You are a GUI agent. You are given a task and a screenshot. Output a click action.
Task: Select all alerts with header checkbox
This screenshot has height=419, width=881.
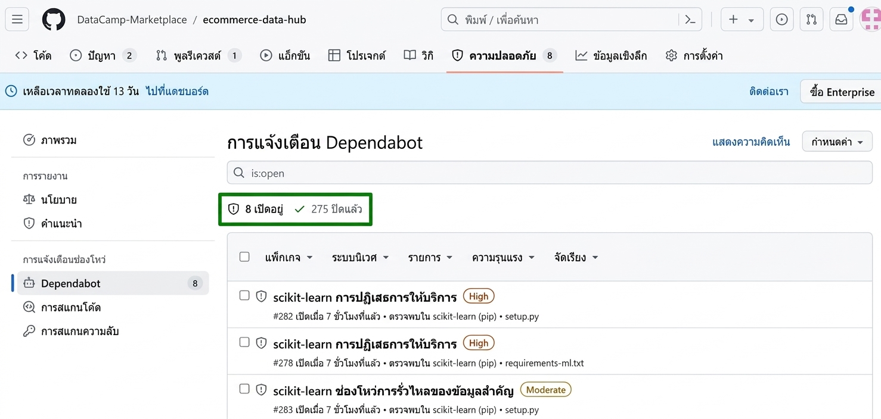244,257
